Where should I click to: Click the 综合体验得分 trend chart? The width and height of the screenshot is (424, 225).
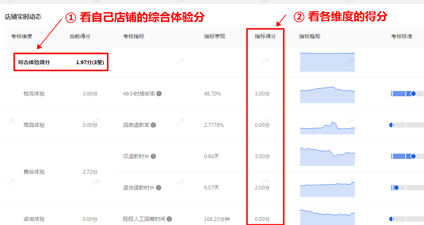pyautogui.click(x=327, y=62)
